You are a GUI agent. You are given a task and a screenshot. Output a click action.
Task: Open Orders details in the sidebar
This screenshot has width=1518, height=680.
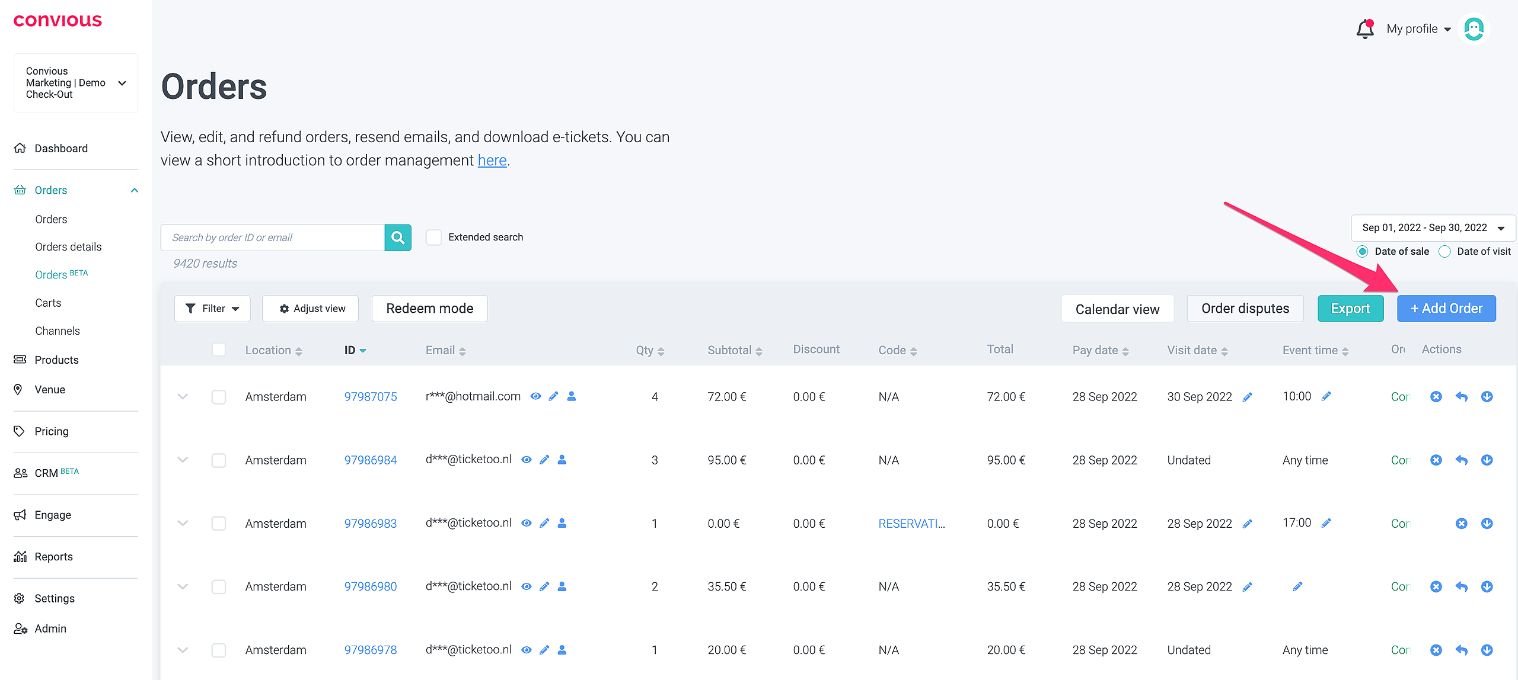pyautogui.click(x=68, y=247)
